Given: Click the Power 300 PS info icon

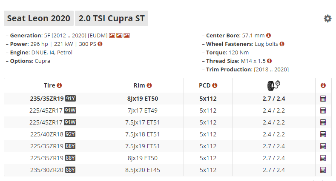Looking at the screenshot, I should click(100, 44).
